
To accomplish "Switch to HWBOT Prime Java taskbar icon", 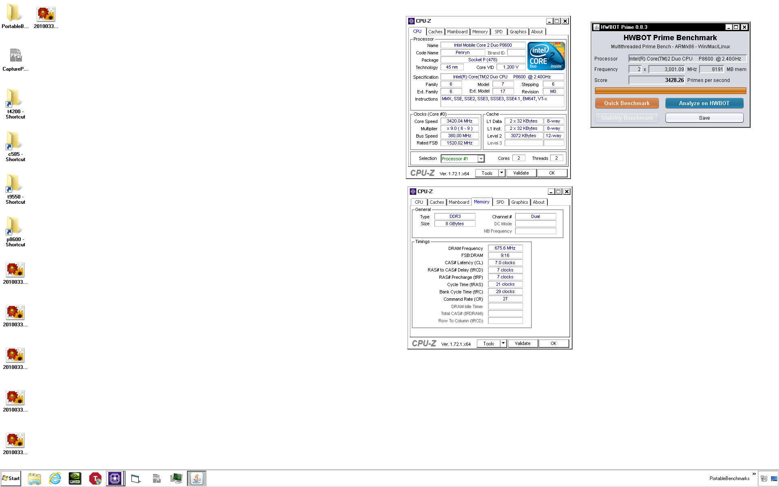I will click(x=197, y=478).
